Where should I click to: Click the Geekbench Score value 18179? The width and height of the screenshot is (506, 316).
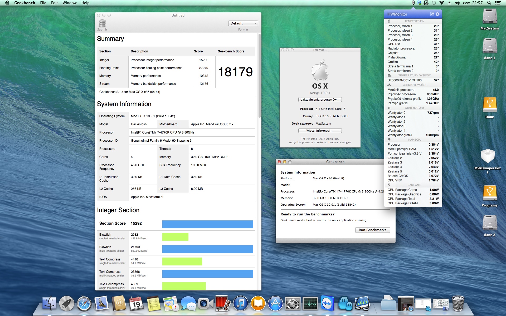pyautogui.click(x=235, y=72)
